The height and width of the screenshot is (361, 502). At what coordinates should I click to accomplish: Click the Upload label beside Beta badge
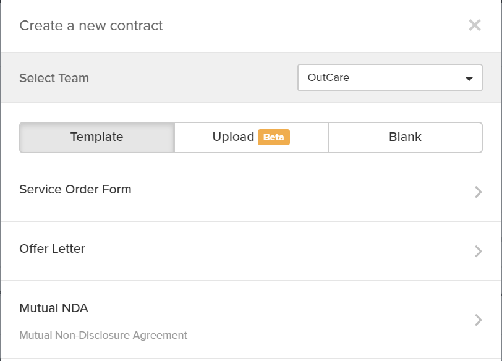click(233, 137)
